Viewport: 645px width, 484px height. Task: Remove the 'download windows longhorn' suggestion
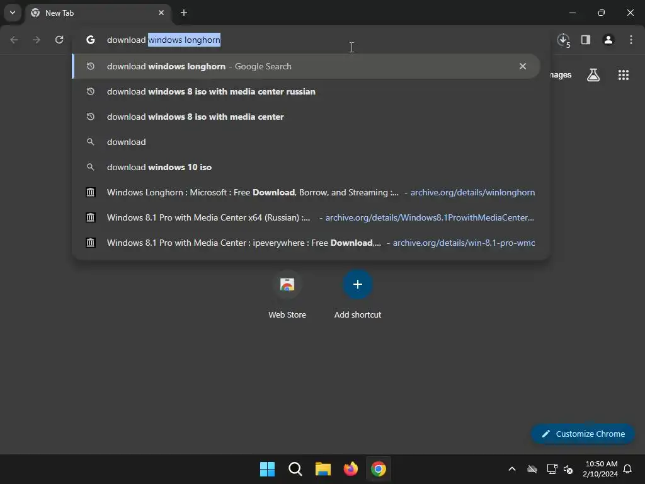tap(523, 66)
